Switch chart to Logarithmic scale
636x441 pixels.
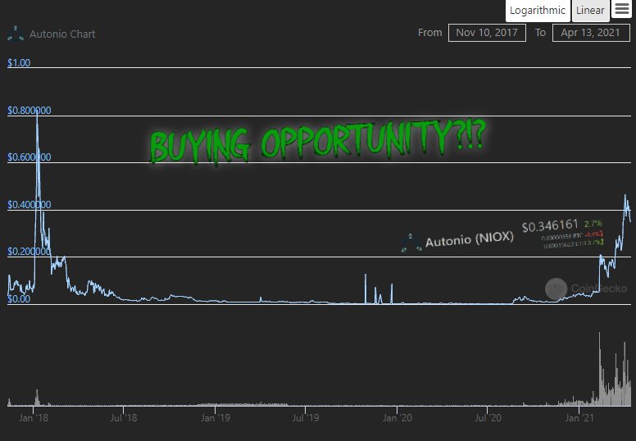[538, 11]
